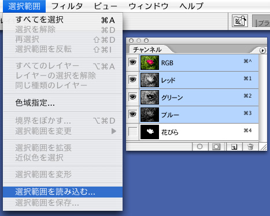Screen dimensions: 270x216
Task: Click the RGB channel name
Action: [x=167, y=63]
